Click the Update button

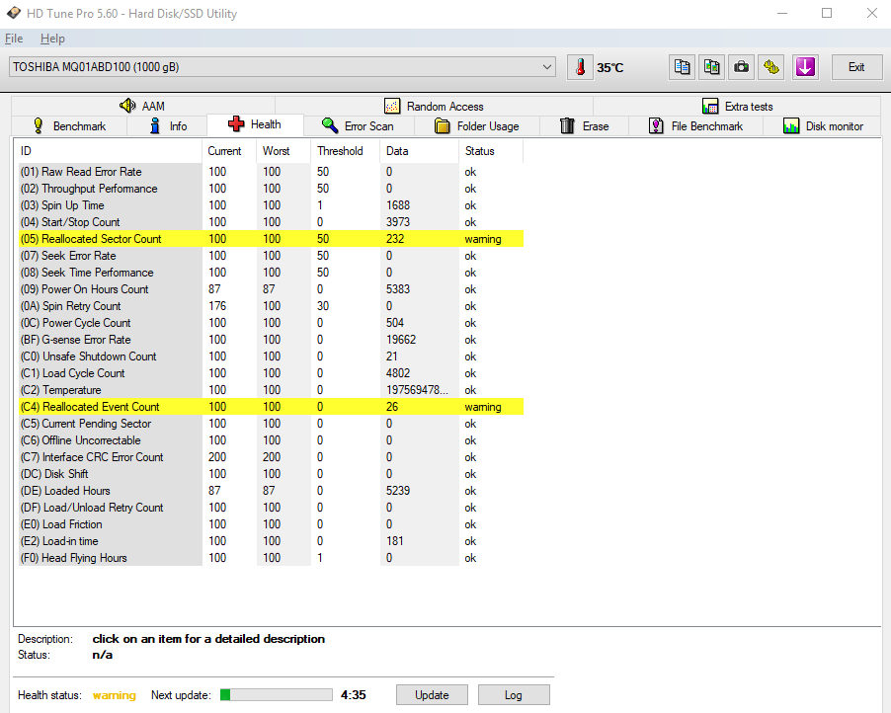(432, 695)
